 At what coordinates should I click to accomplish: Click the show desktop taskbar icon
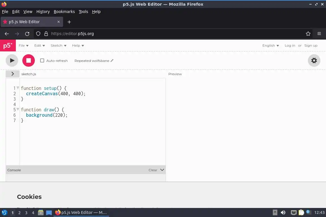[49, 213]
